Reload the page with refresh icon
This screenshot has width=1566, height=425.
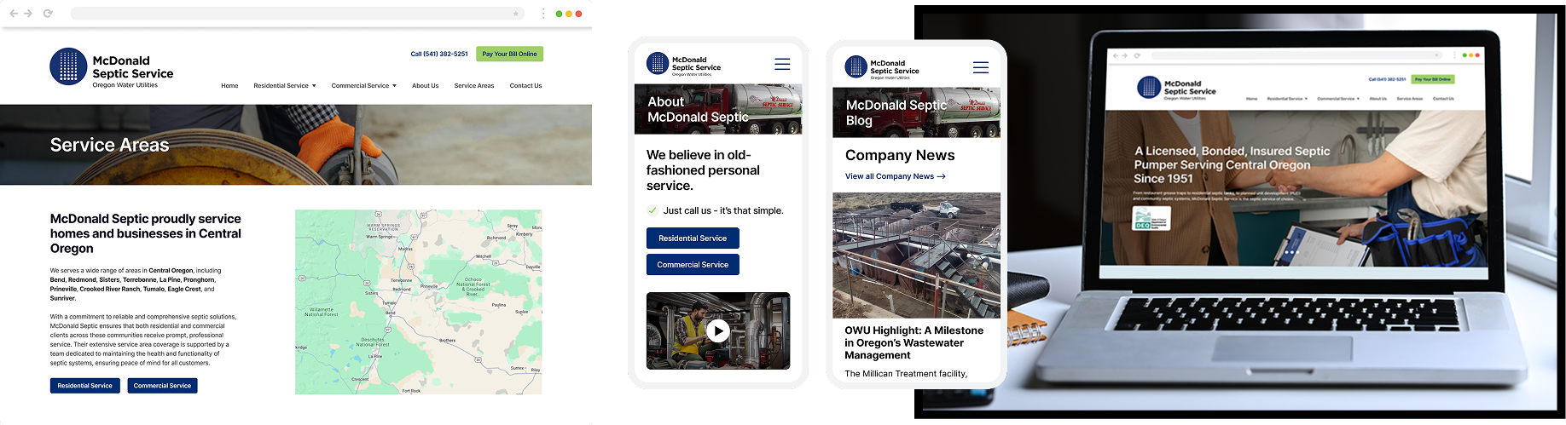coord(48,14)
